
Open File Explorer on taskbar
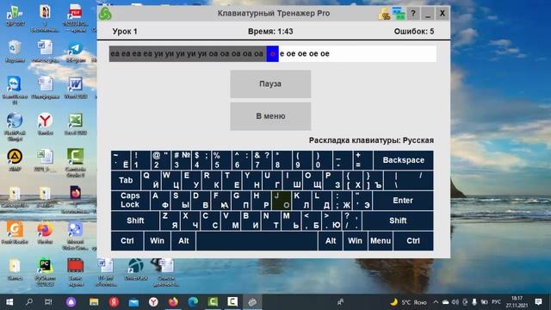tap(94, 302)
